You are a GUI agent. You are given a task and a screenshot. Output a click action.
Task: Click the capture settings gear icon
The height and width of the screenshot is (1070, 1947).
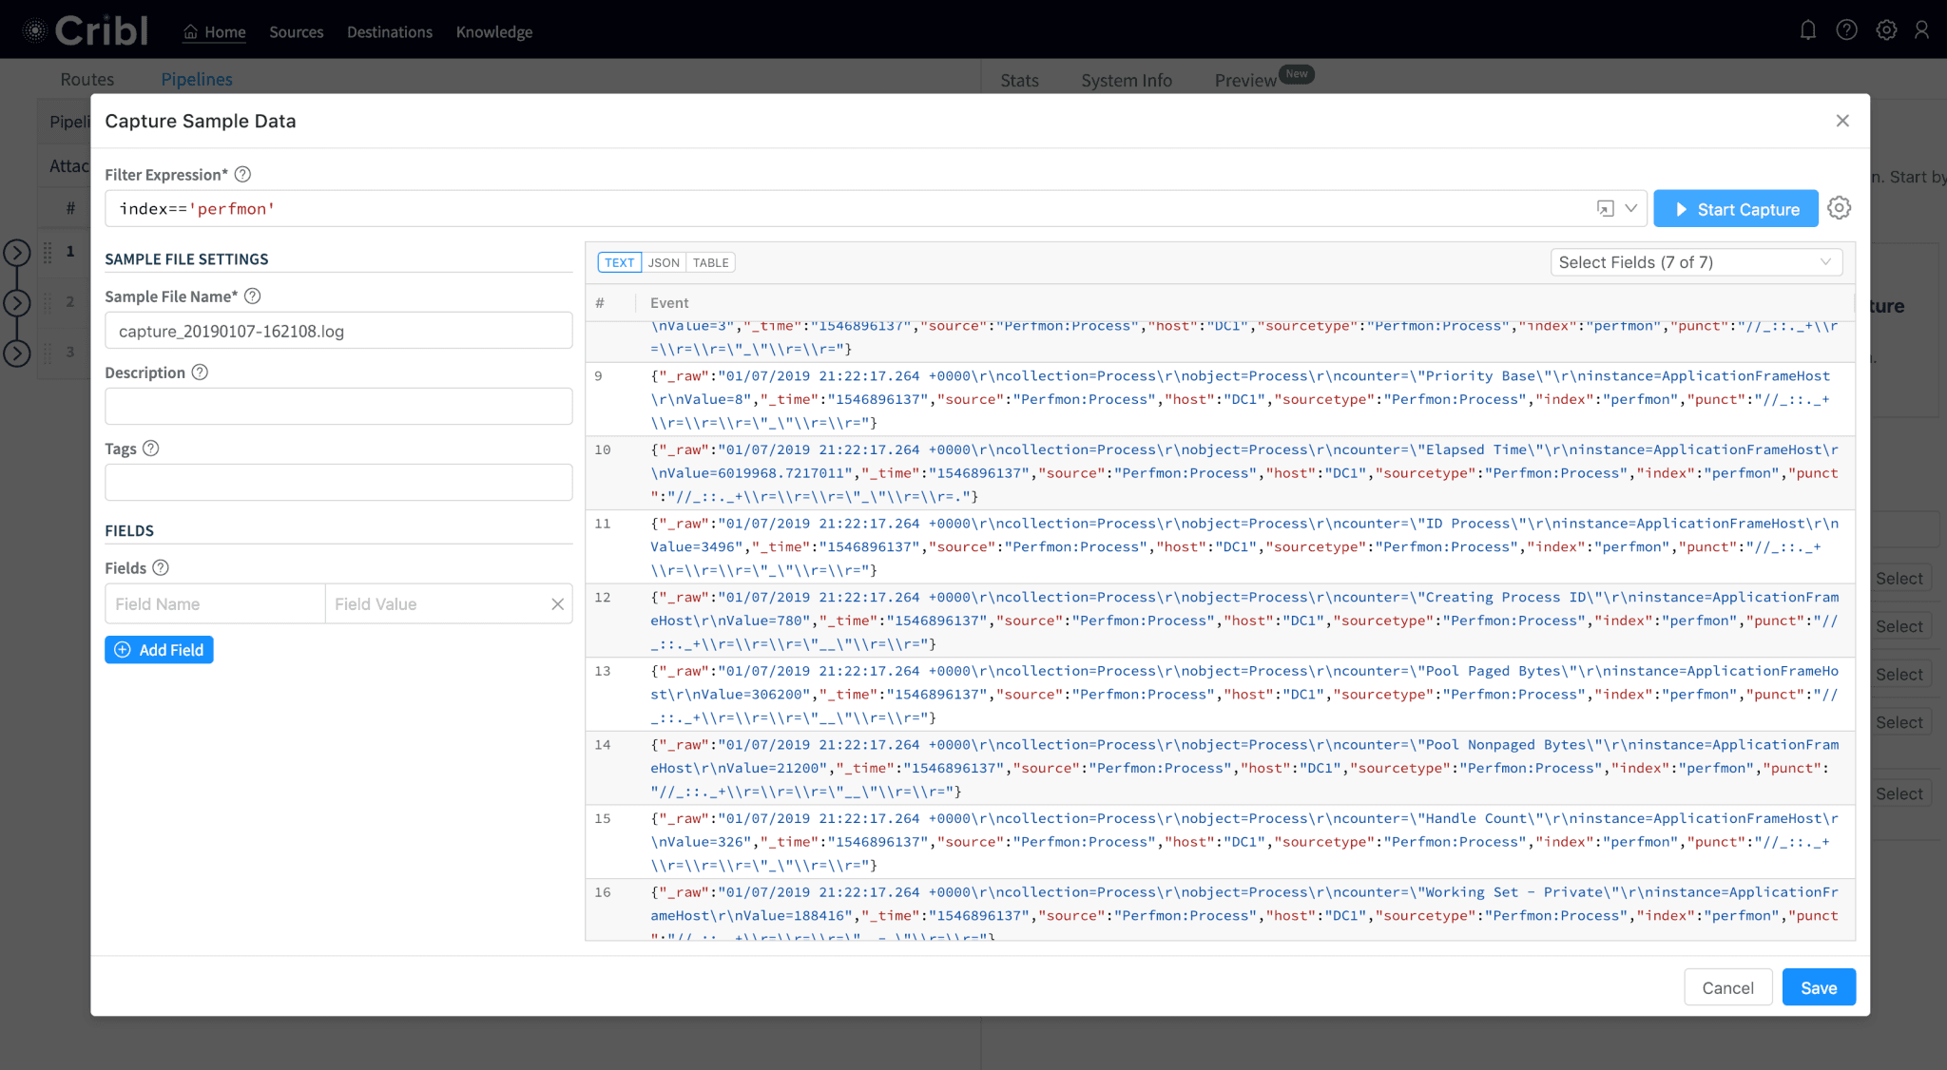(1839, 208)
